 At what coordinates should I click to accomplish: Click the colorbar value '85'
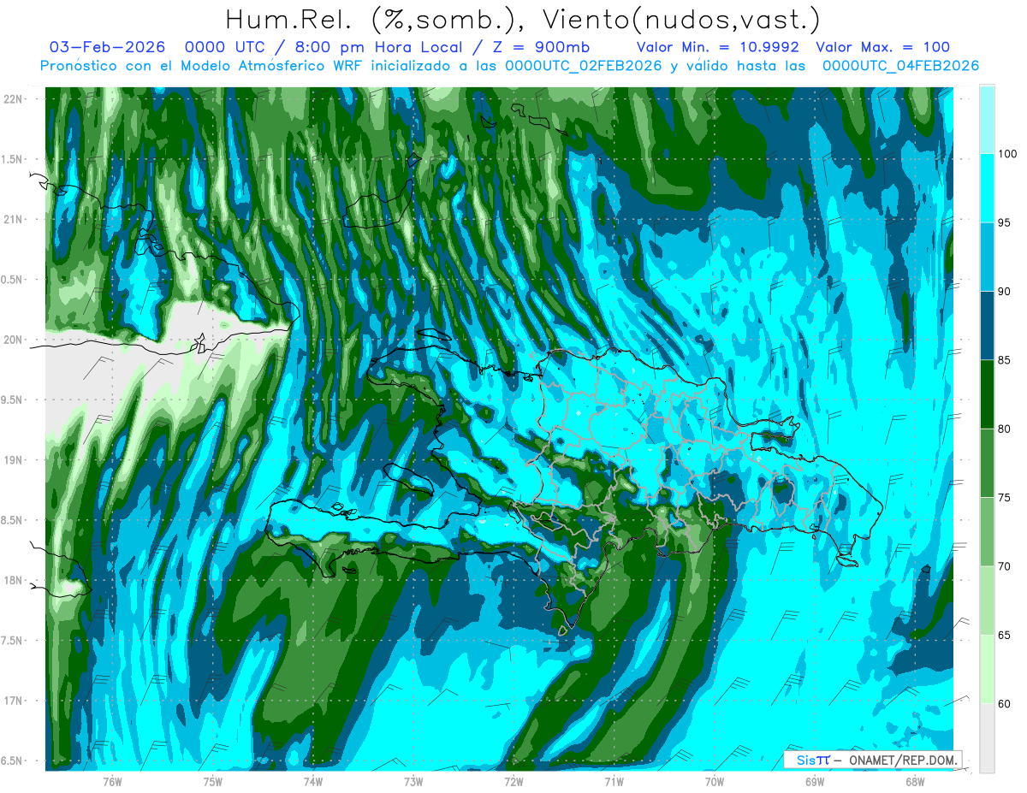(x=1005, y=360)
